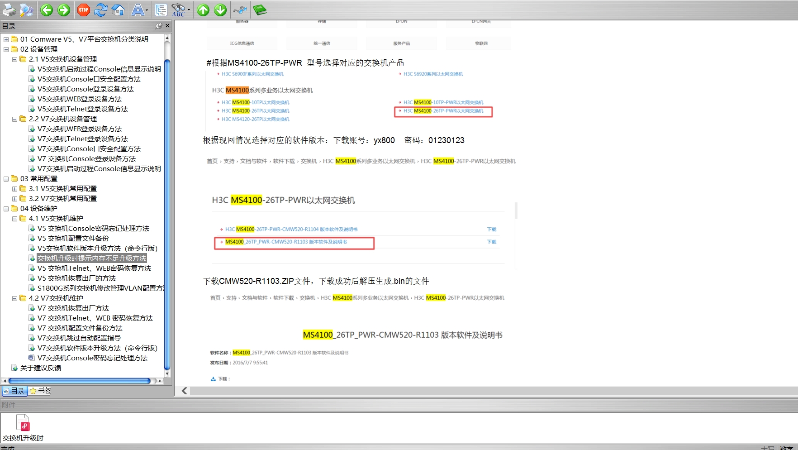Collapse the 02 设备管理 node
The height and width of the screenshot is (450, 798).
[x=6, y=49]
